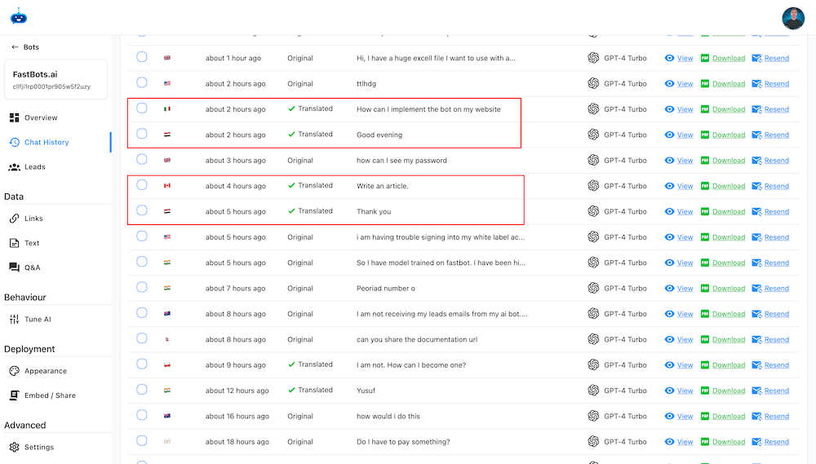
Task: Click the Links chain icon
Action: (15, 219)
